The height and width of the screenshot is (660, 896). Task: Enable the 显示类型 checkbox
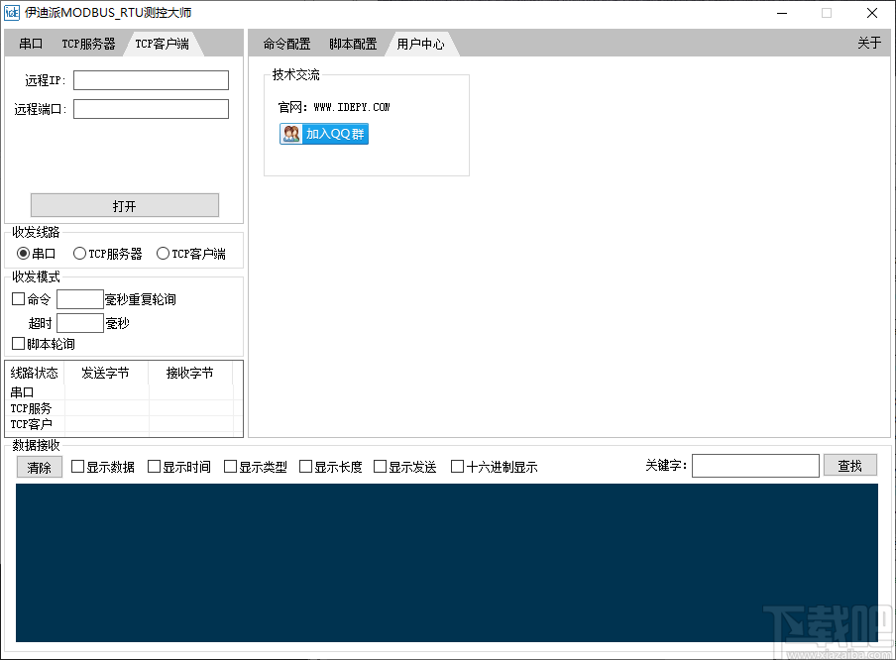coord(231,465)
